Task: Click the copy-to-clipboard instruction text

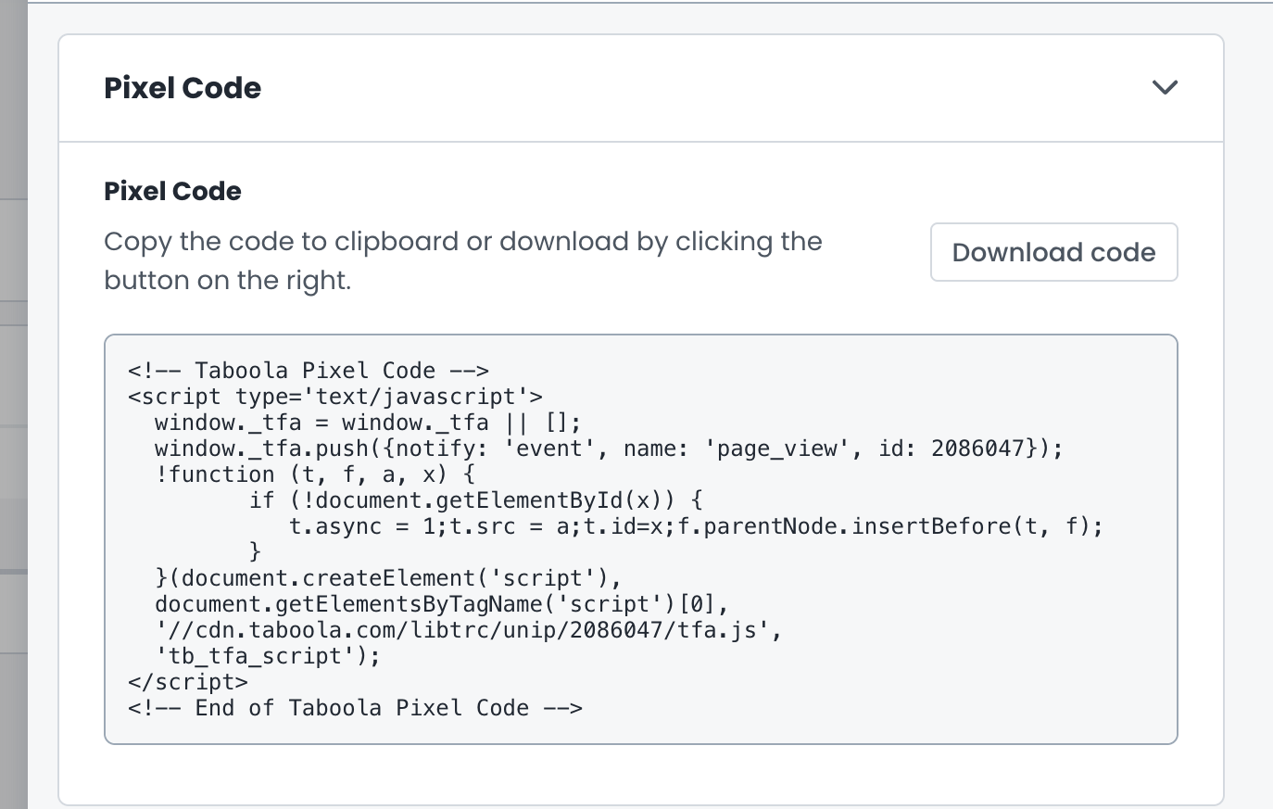Action: pos(463,260)
